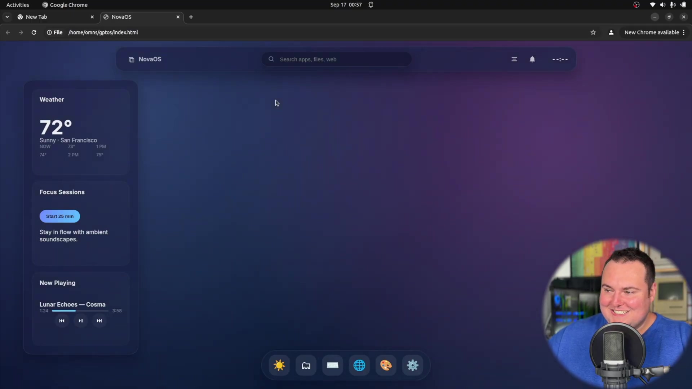692x389 pixels.
Task: Open the NovaOS hamburger menu icon
Action: 514,59
